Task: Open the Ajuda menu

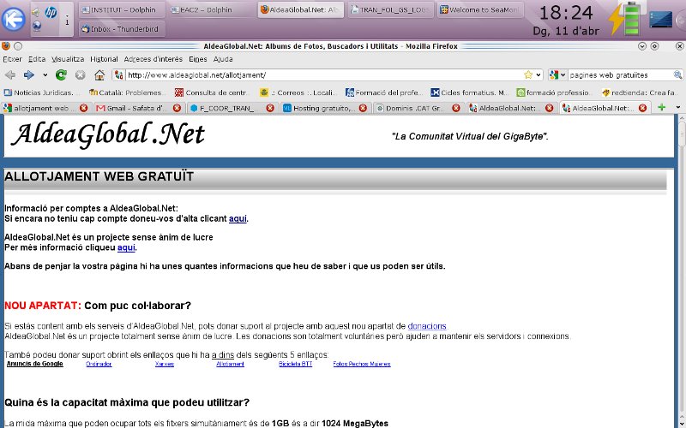Action: pos(223,59)
